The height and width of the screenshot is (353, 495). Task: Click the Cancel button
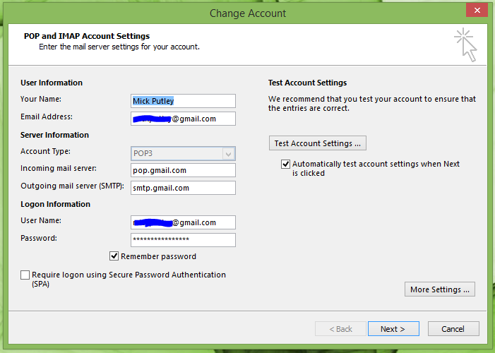(453, 329)
